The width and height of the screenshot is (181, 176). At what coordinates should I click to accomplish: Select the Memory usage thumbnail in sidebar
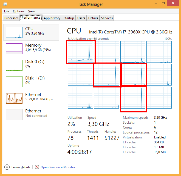(14, 49)
